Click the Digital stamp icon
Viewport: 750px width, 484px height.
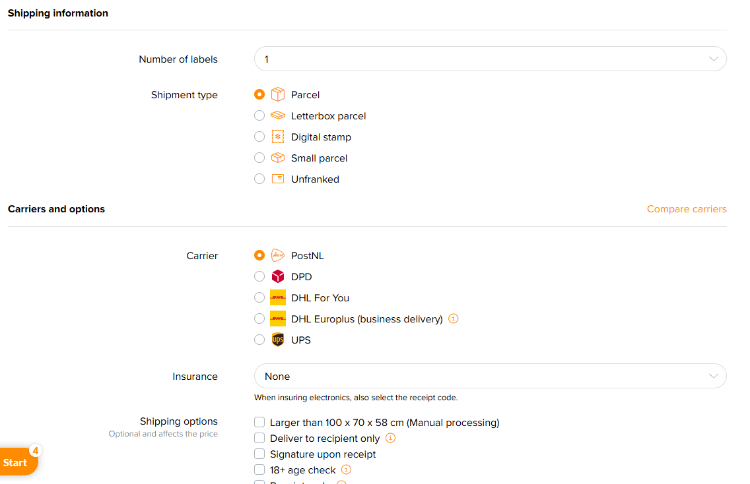click(x=278, y=137)
